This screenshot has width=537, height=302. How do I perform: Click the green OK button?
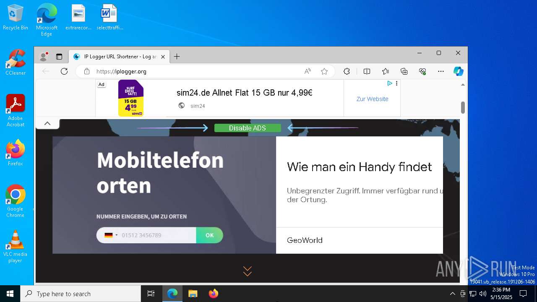[209, 235]
